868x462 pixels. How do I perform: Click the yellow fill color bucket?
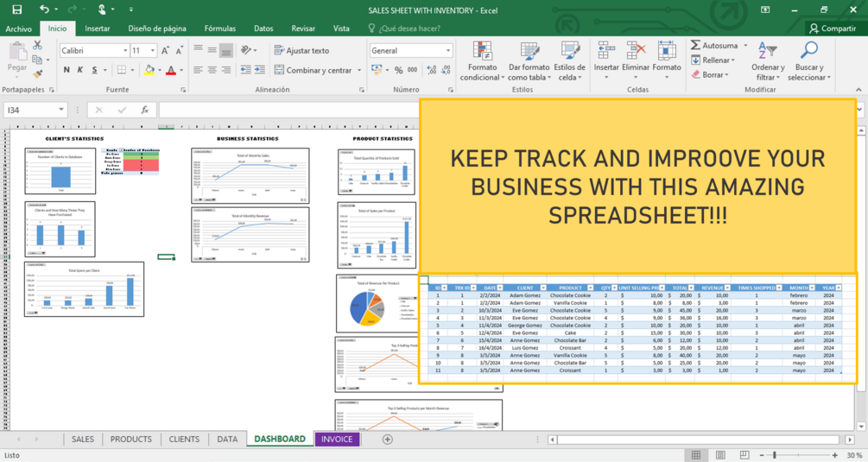pos(149,70)
